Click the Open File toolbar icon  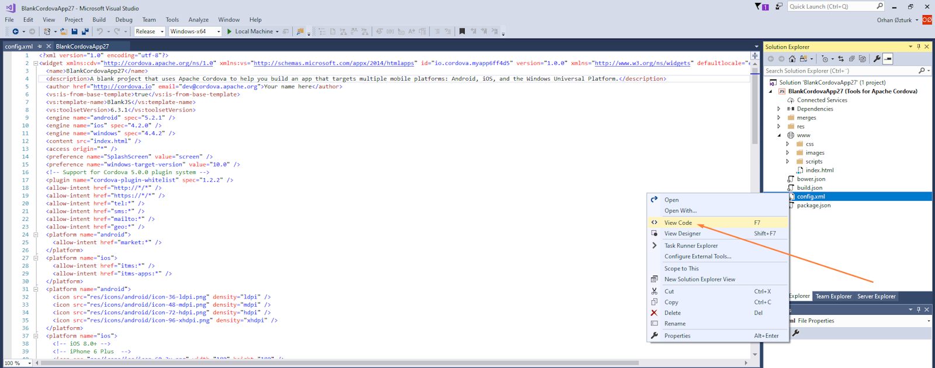pos(64,32)
